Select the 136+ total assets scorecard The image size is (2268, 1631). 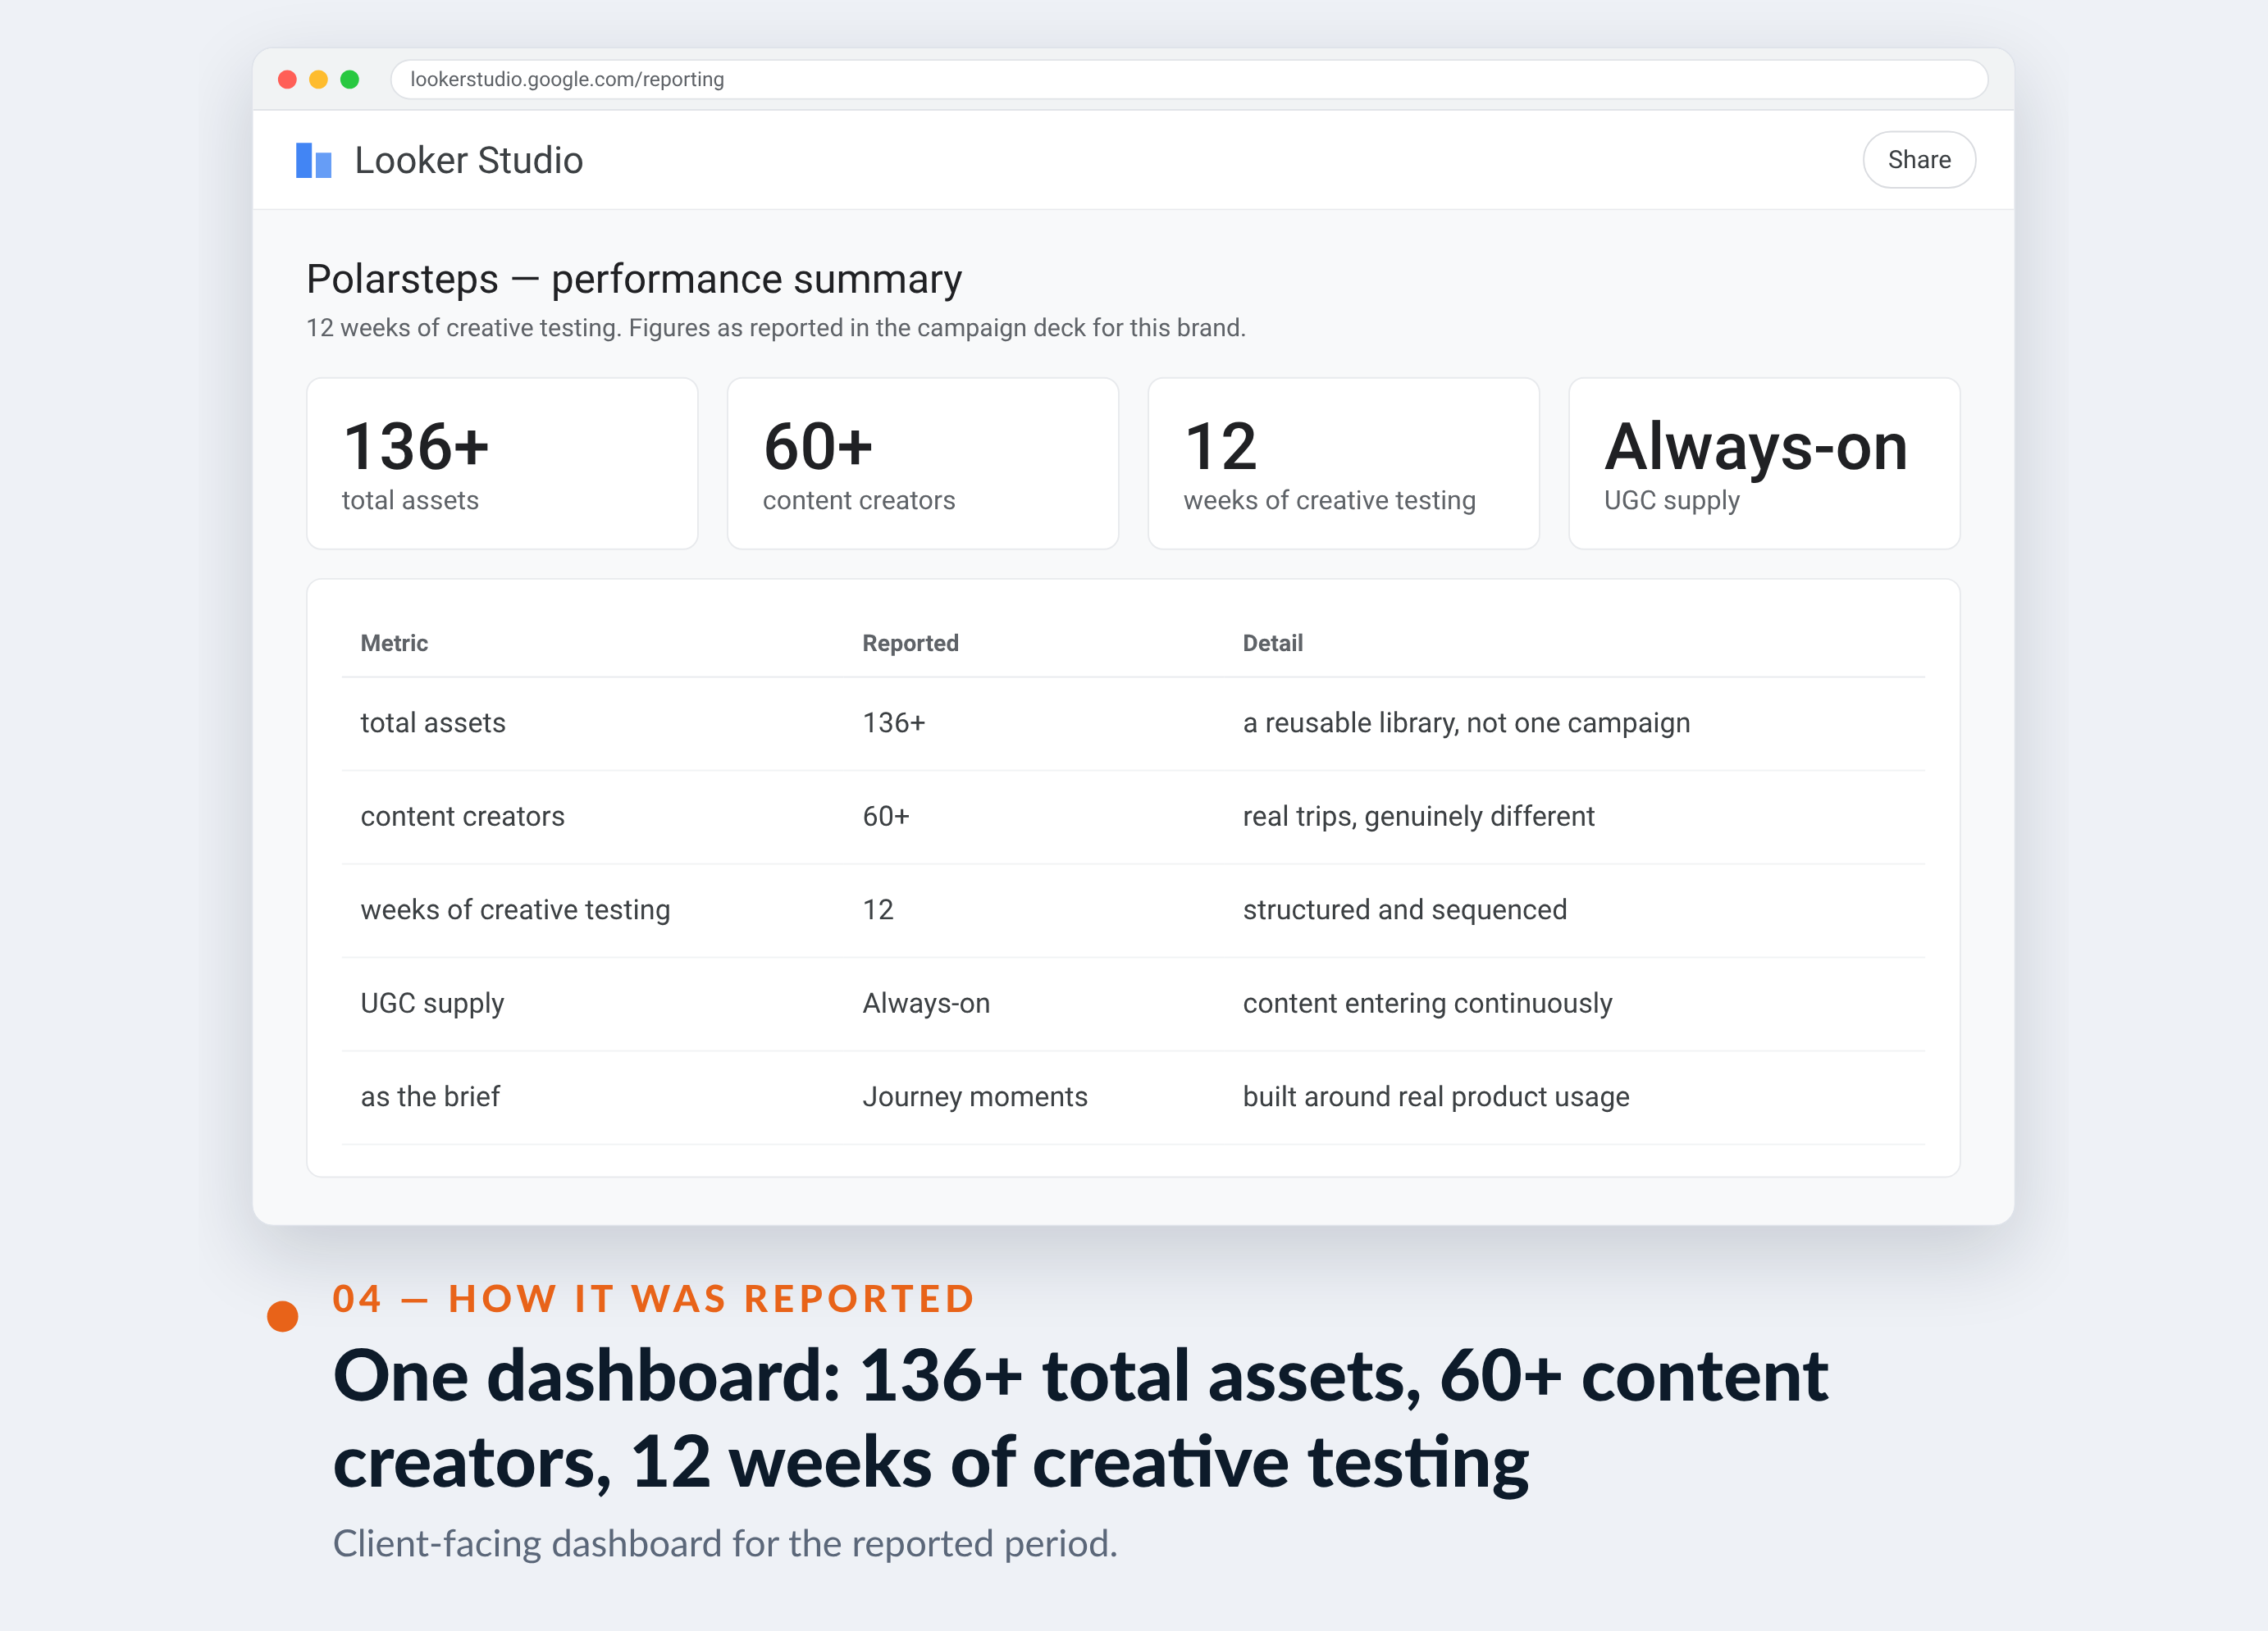point(502,463)
